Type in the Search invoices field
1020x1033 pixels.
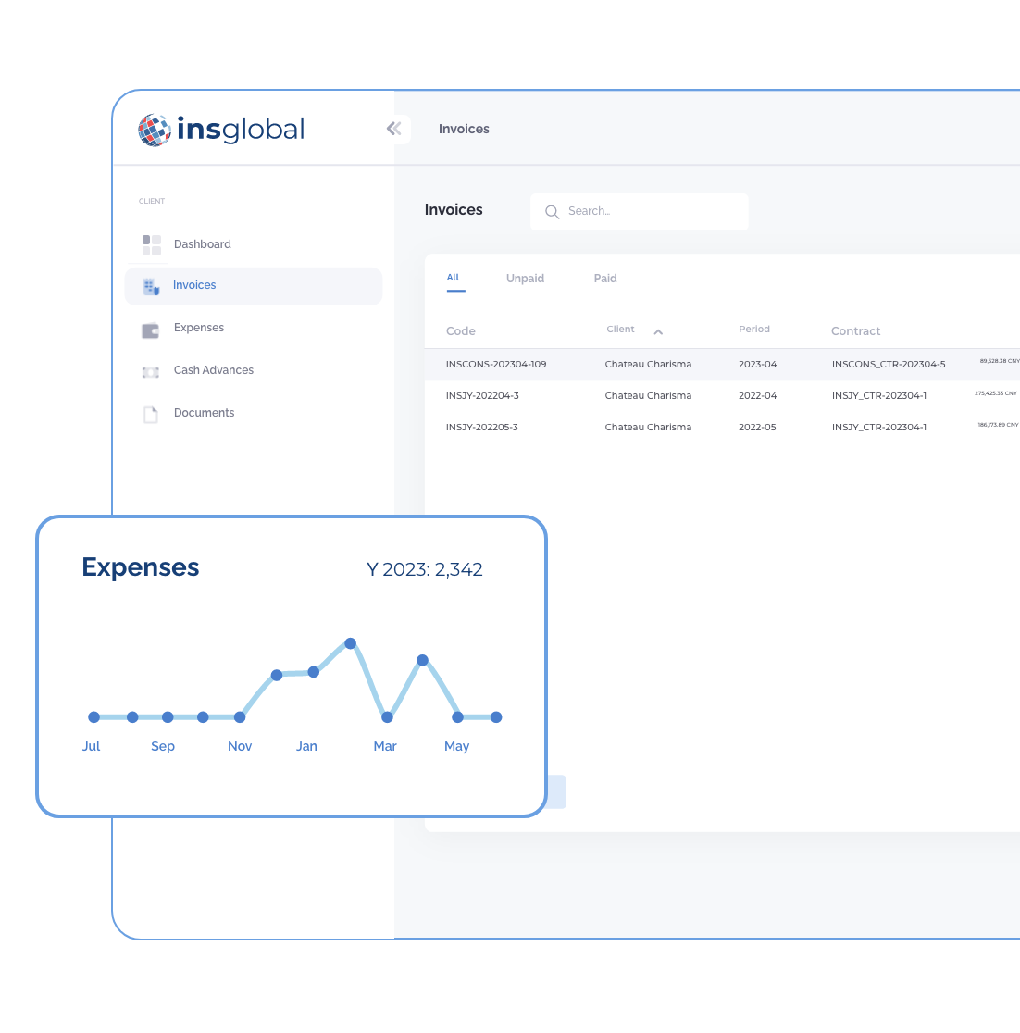648,212
